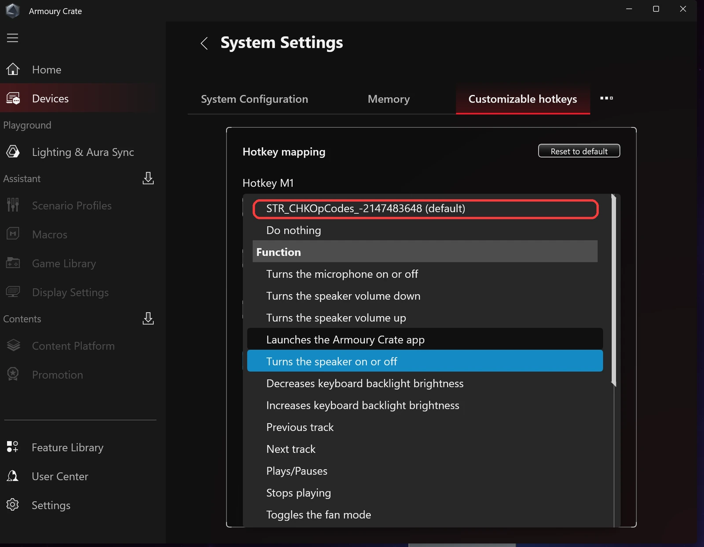Screen dimensions: 704x547
Task: Choose Launches the Armoury Crate app
Action: click(425, 339)
